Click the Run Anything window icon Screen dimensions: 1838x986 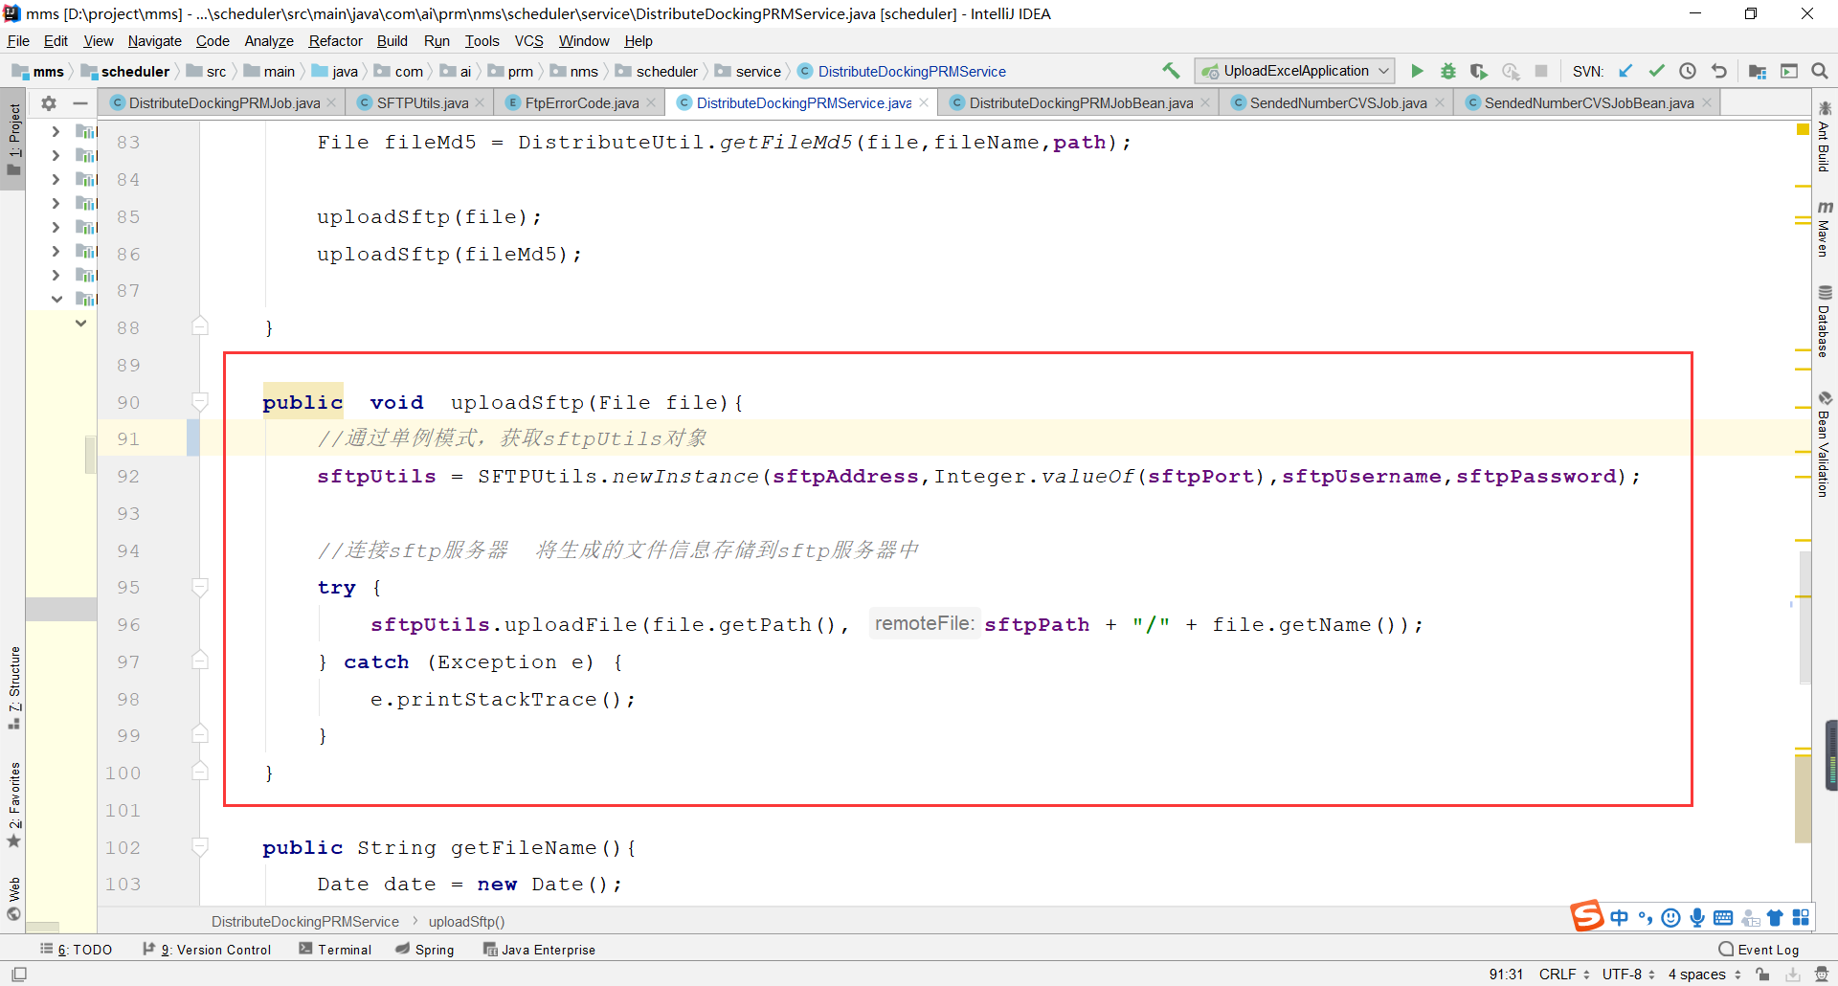1789,71
